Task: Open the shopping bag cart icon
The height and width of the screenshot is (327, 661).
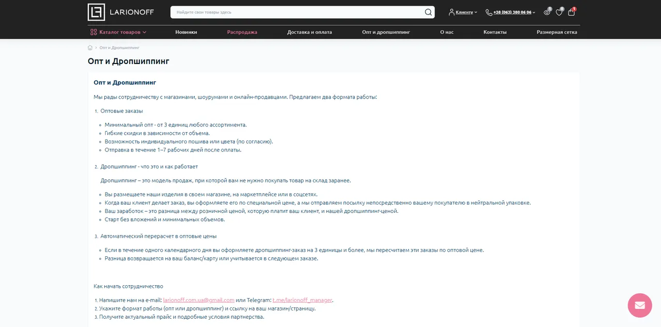Action: tap(571, 12)
